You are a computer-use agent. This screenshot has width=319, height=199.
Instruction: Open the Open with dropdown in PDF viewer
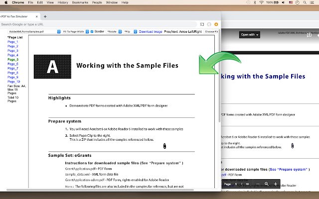pos(250,35)
